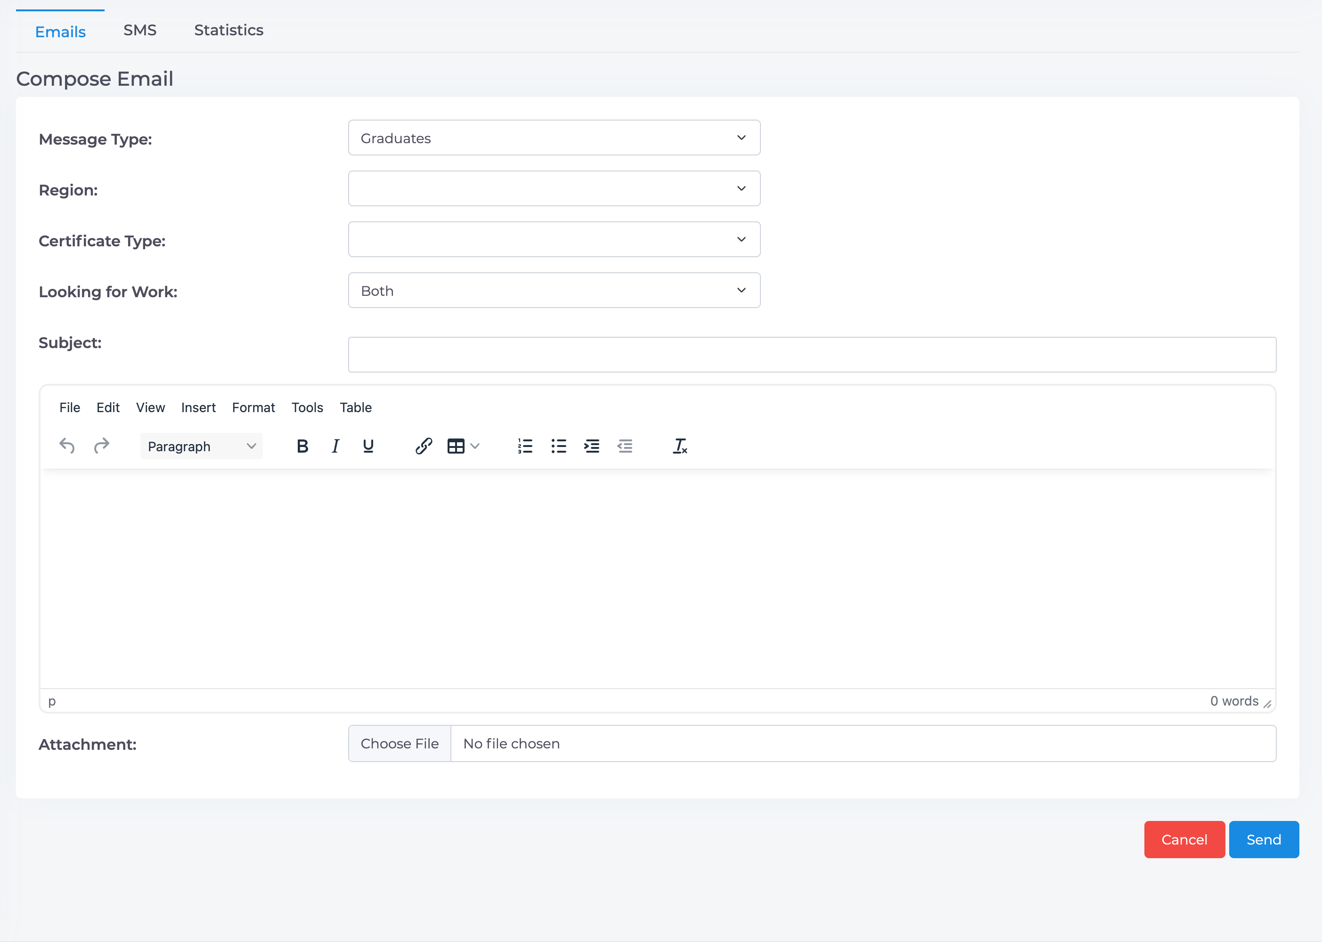1322x942 pixels.
Task: Open the editor Format menu
Action: 253,407
